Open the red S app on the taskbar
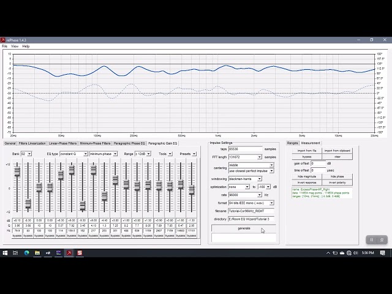This screenshot has height=294, width=392. pos(80,253)
